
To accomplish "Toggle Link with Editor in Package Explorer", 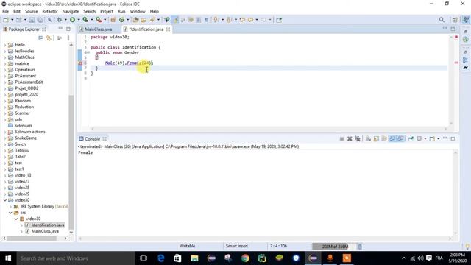I will 49,38.
